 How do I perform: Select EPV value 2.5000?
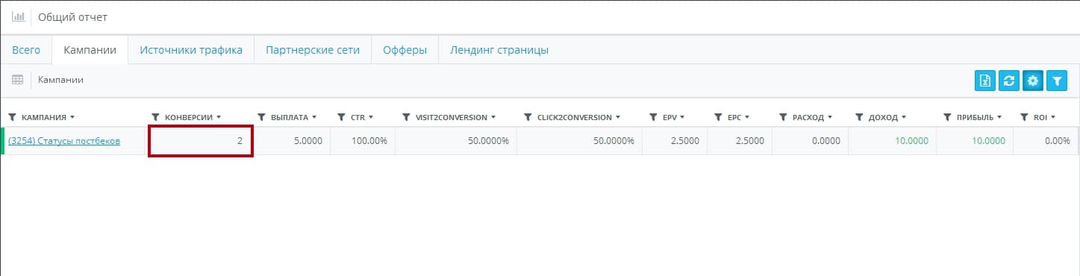click(685, 141)
